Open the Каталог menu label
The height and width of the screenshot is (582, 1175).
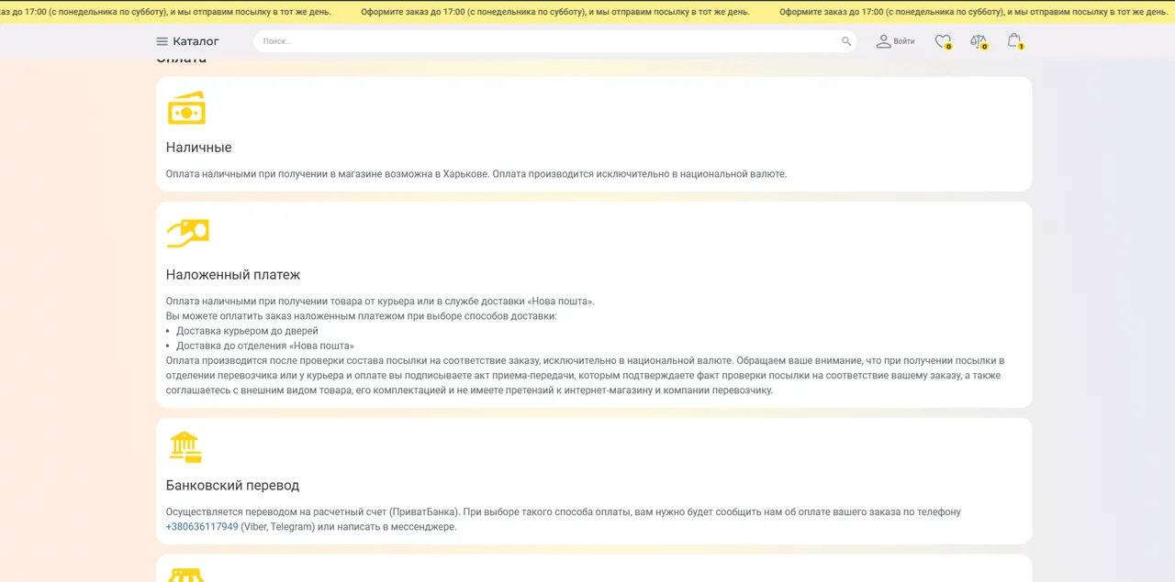pyautogui.click(x=196, y=41)
